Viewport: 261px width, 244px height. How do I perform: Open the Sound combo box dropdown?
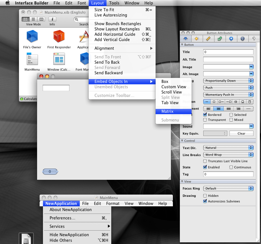coord(251,126)
